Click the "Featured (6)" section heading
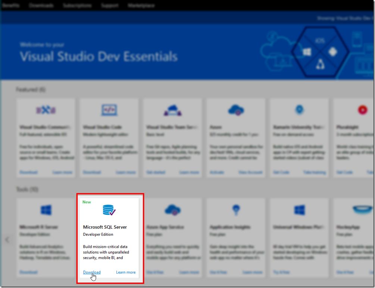The height and width of the screenshot is (288, 375). [31, 90]
